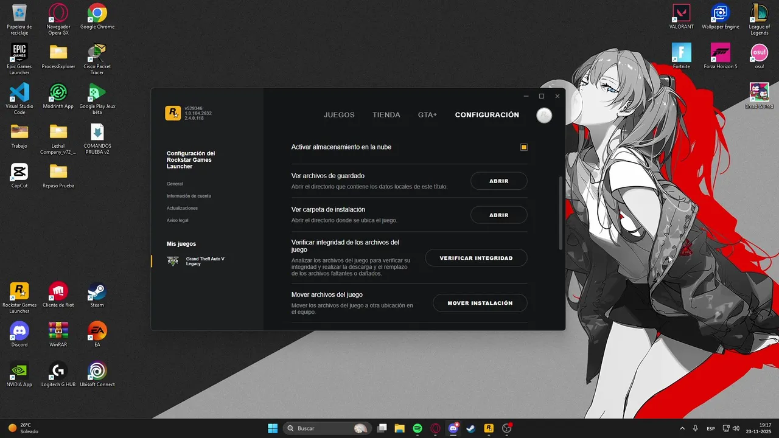Screen dimensions: 779x438
Task: Select the COMANDOS PRUEBA v2 file
Action: pos(97,139)
